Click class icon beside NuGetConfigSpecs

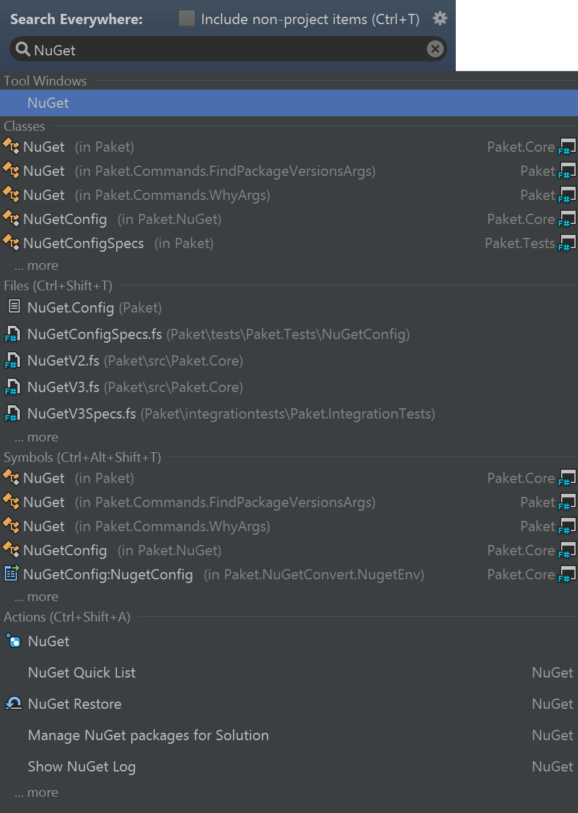tap(11, 243)
